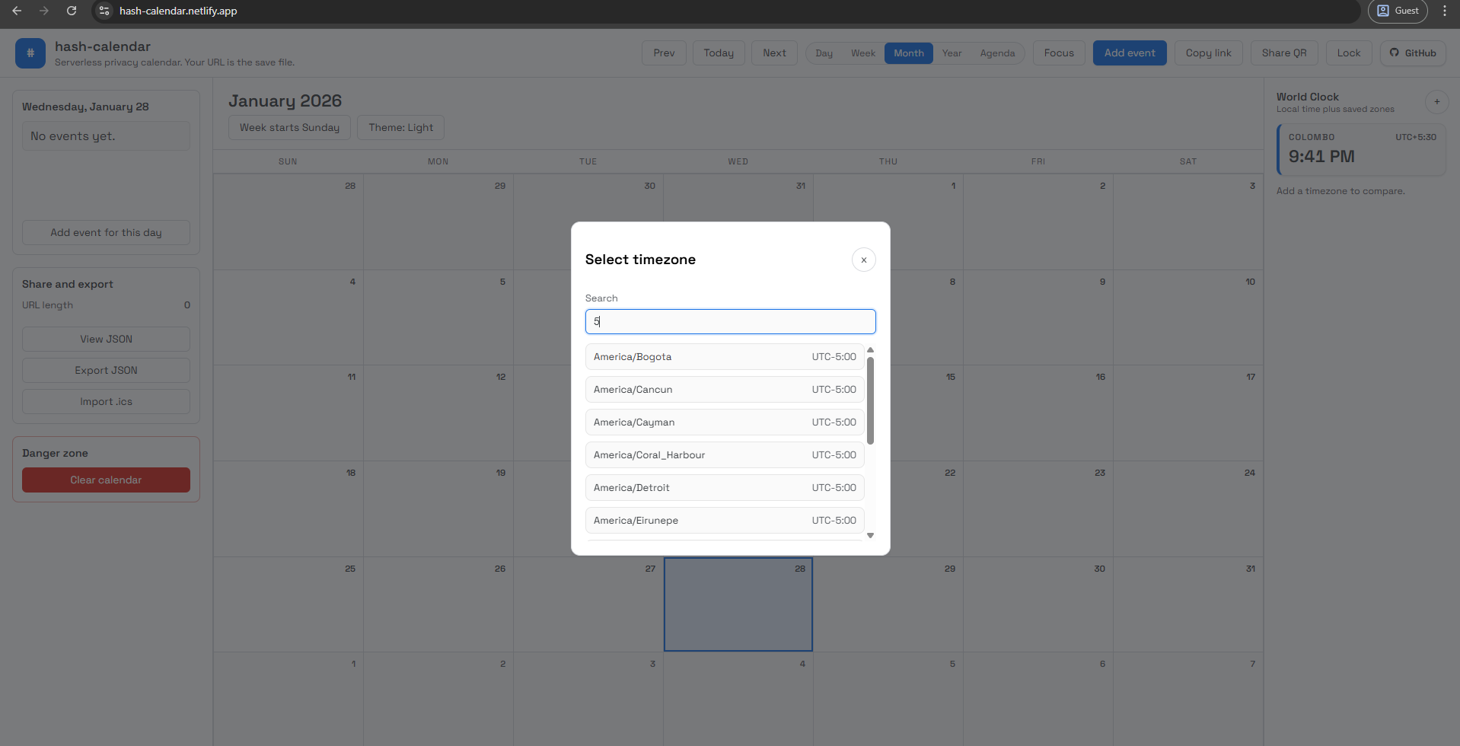Select America/Eirunepe timezone
Screen dimensions: 1460x746
point(725,520)
